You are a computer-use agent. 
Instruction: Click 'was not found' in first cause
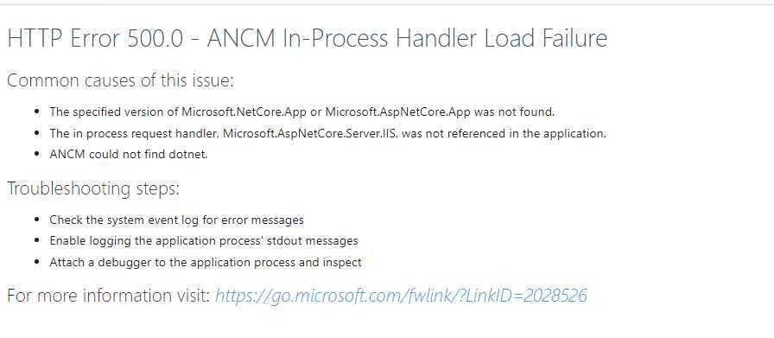click(x=514, y=112)
